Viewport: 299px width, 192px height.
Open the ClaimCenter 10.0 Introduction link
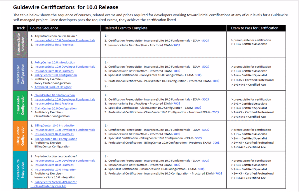click(x=55, y=95)
